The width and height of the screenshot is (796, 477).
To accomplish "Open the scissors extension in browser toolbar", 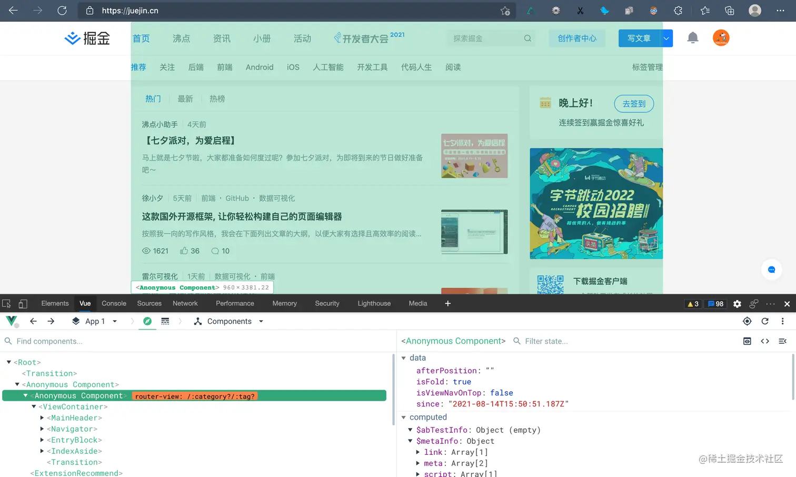I will tap(580, 11).
